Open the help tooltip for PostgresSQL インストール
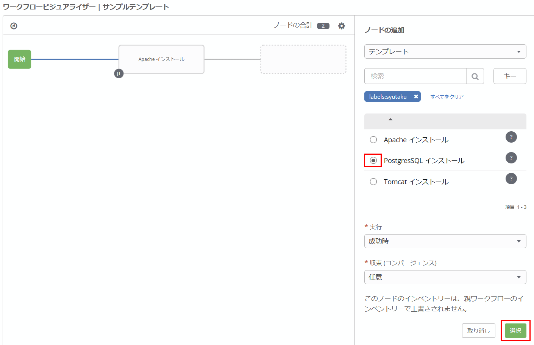This screenshot has height=345, width=534. [x=511, y=158]
